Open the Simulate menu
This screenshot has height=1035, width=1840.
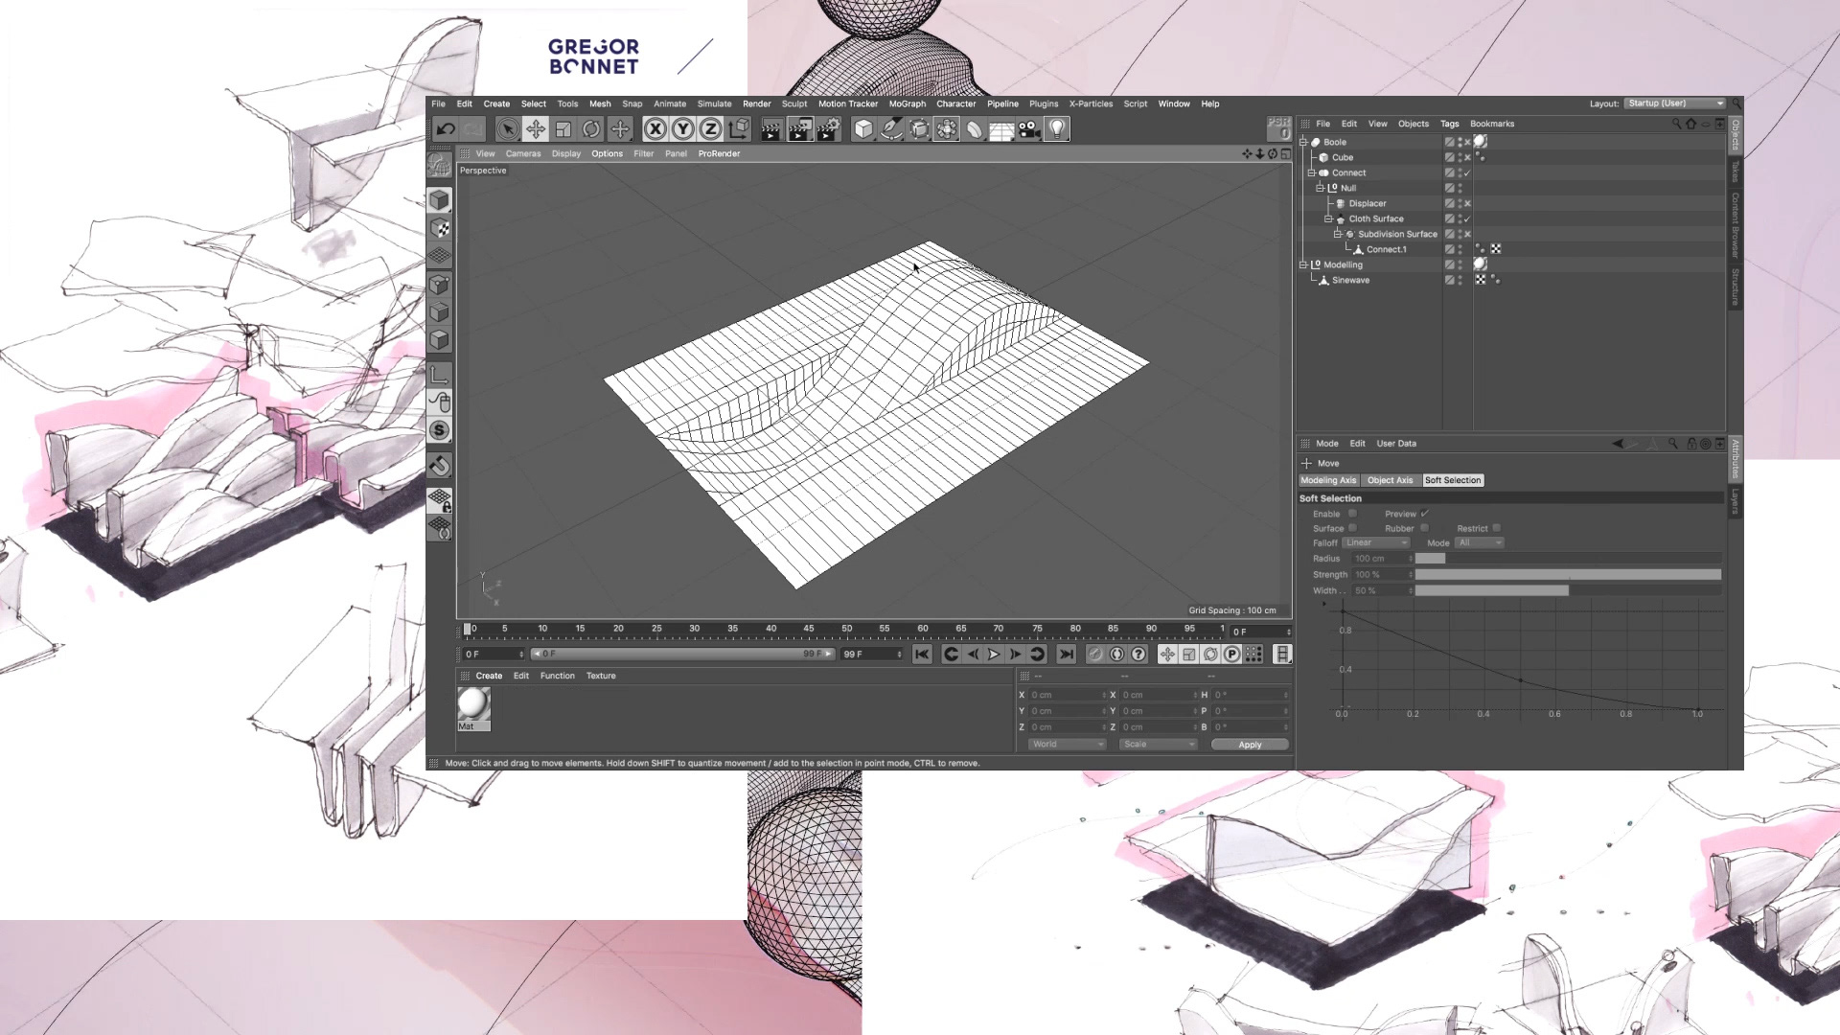714,103
